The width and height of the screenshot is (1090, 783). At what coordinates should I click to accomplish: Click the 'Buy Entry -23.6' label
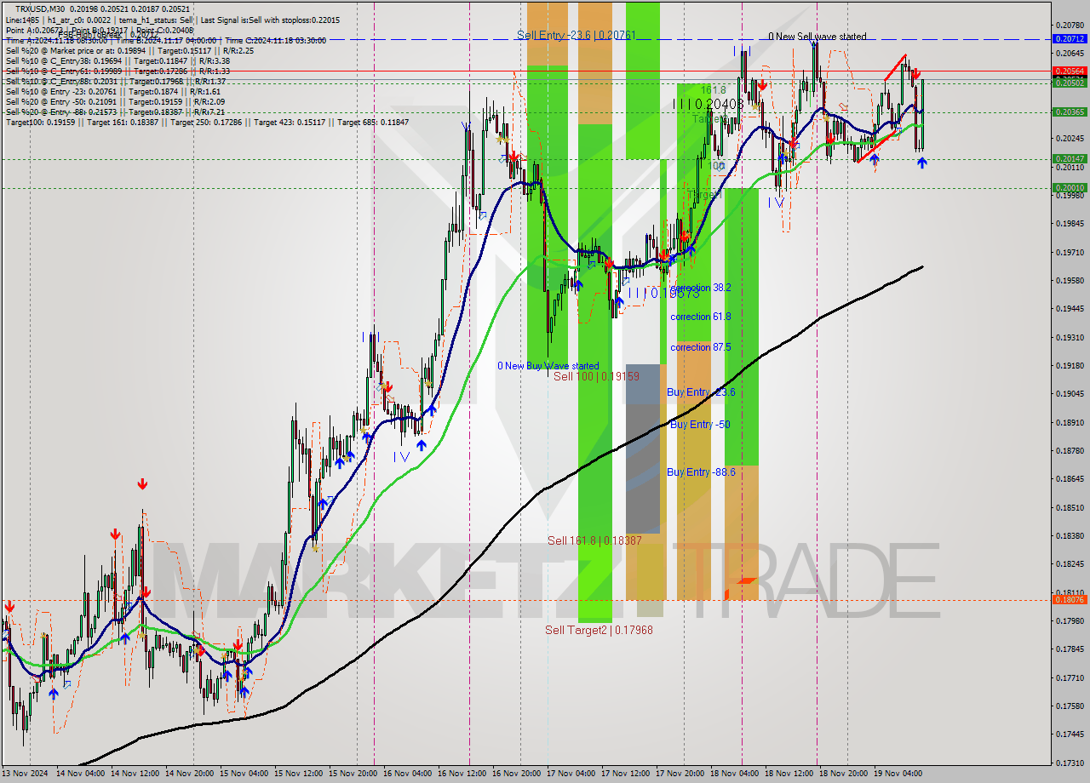coord(701,392)
